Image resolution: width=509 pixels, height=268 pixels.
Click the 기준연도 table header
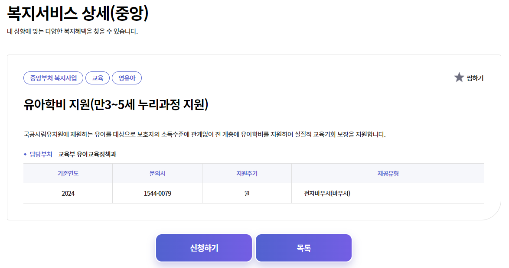(68, 173)
